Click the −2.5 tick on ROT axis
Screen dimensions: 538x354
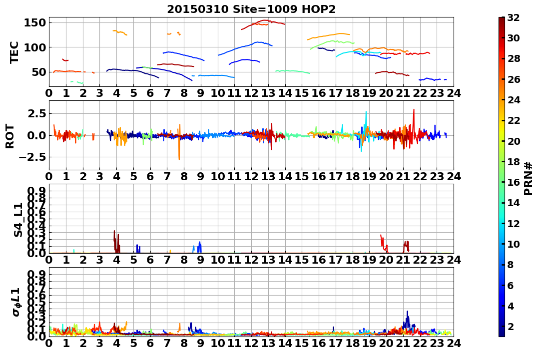pos(32,157)
